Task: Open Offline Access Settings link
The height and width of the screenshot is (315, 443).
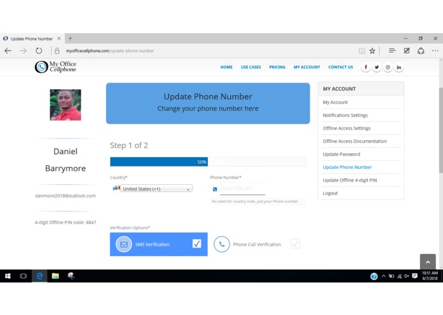Action: (x=346, y=128)
